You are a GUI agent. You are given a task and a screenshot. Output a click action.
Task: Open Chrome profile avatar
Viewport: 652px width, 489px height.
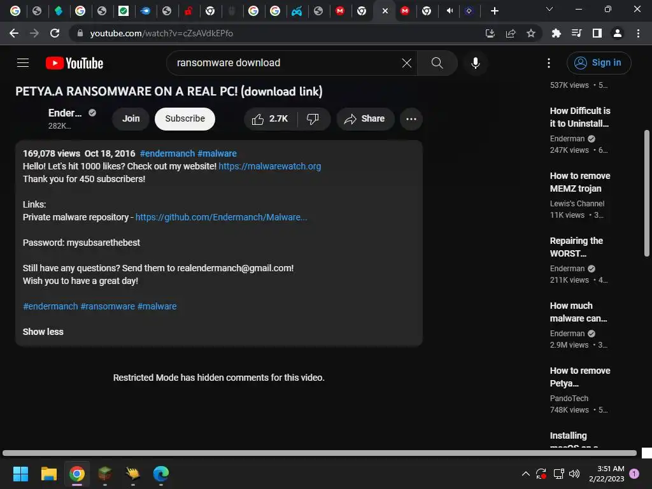coord(618,33)
